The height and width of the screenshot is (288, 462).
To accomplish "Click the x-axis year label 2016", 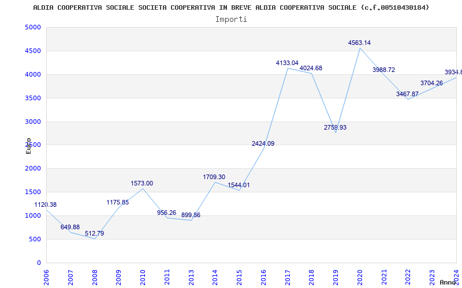I will (x=264, y=278).
